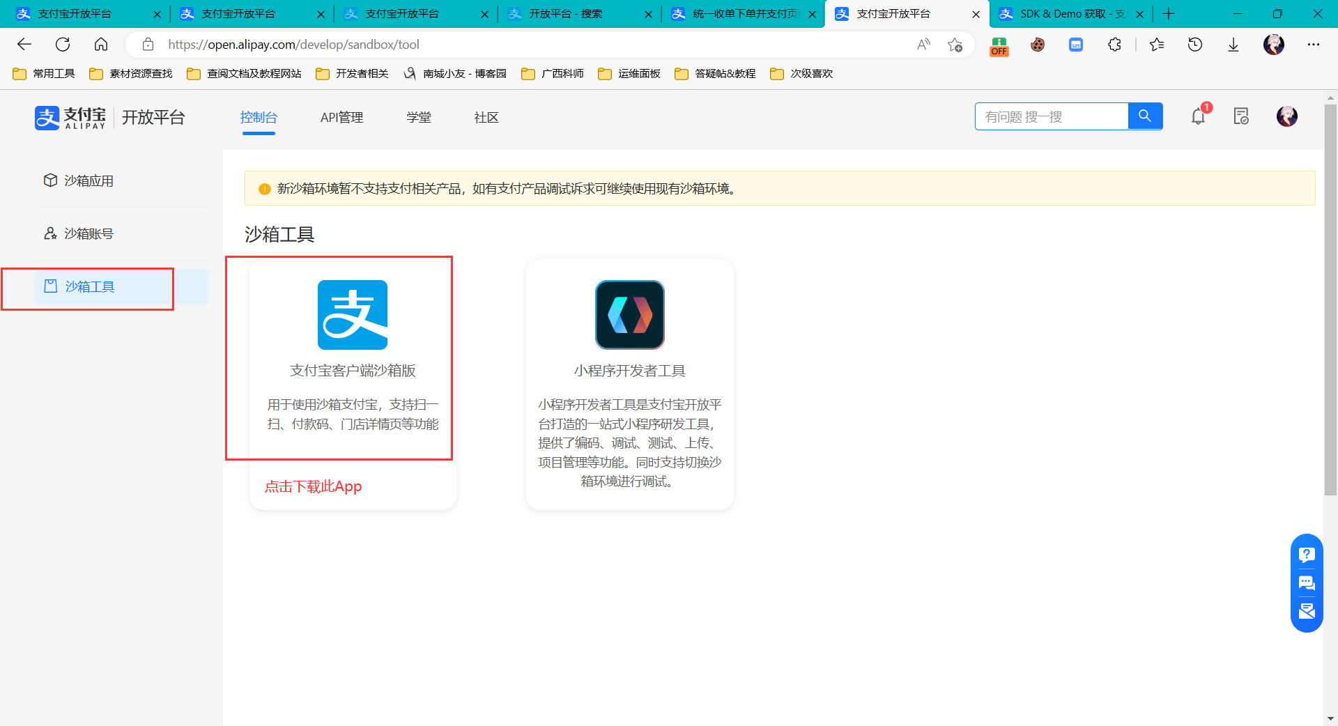View site information lock icon
The width and height of the screenshot is (1338, 726).
click(x=148, y=45)
